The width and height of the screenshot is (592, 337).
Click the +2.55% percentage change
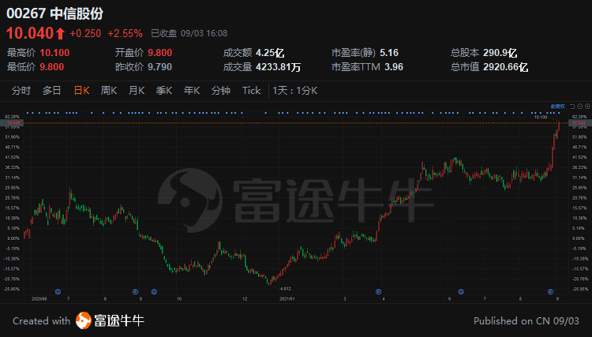125,34
